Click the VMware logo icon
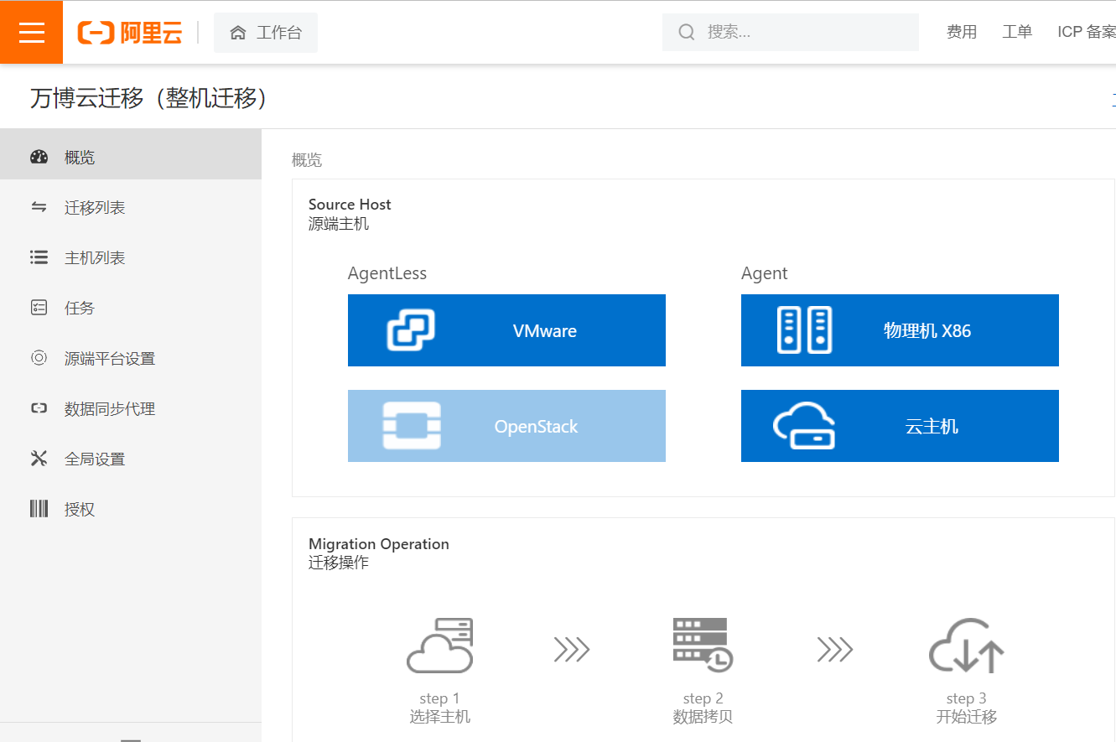Image resolution: width=1116 pixels, height=742 pixels. (x=411, y=330)
